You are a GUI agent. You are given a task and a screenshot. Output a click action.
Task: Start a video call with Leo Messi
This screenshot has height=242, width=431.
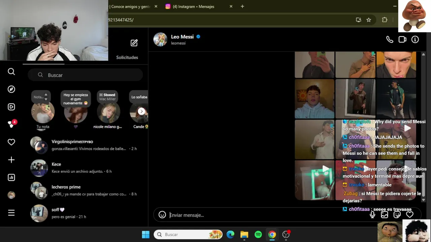pyautogui.click(x=402, y=40)
